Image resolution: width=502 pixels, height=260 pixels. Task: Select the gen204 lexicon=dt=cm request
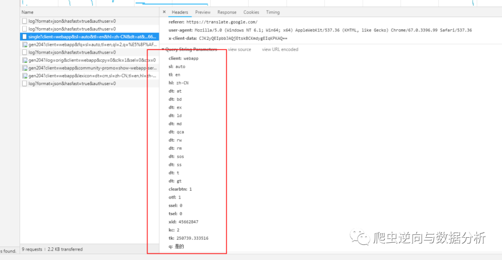tap(90, 76)
